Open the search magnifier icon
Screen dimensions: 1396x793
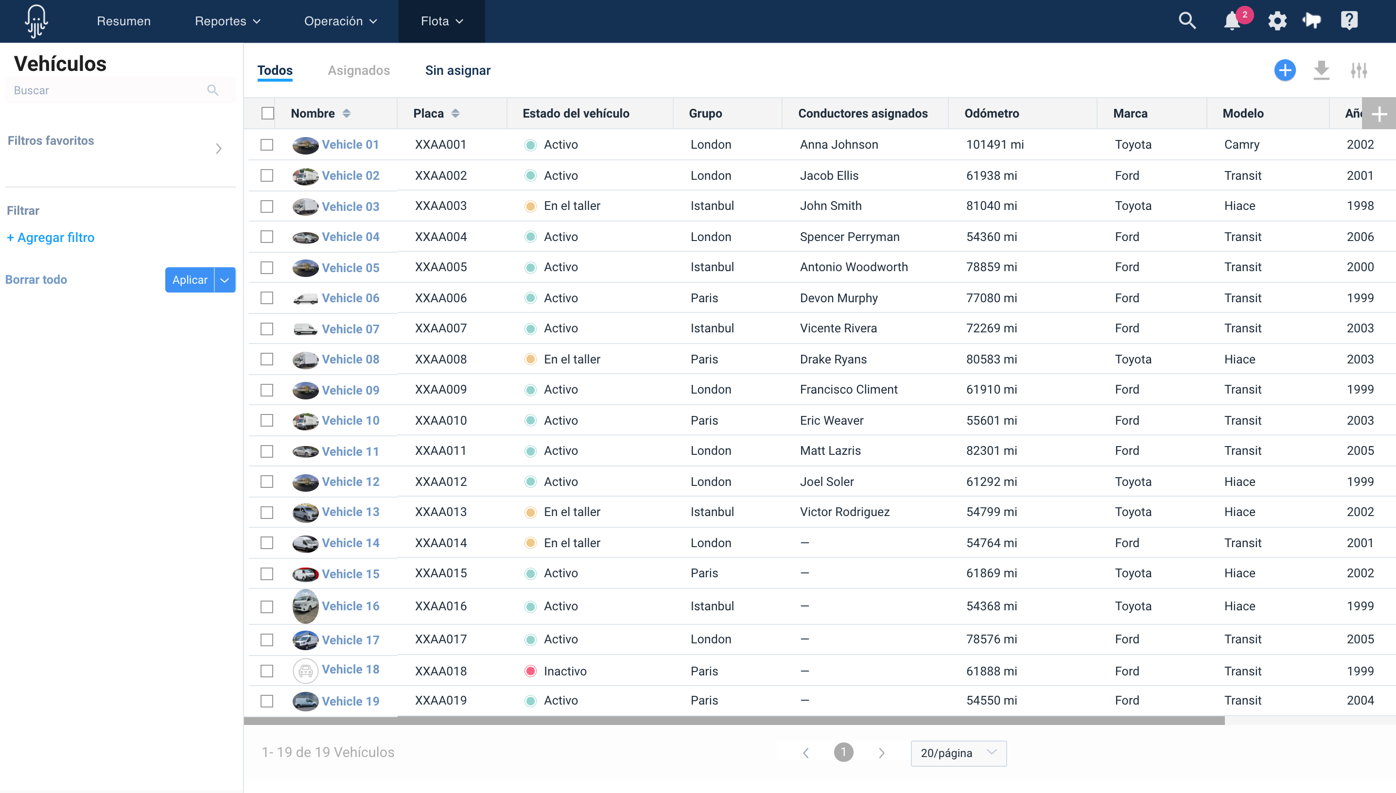click(x=1188, y=21)
